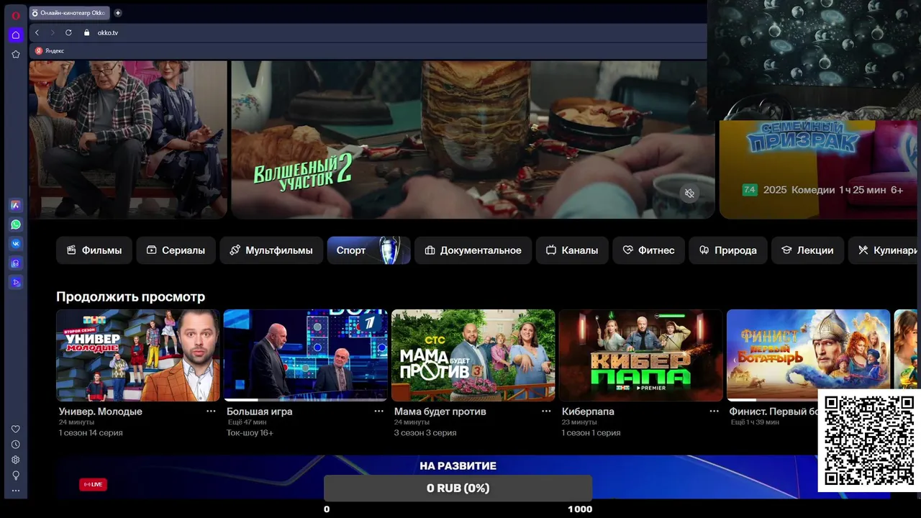The height and width of the screenshot is (518, 921).
Task: Open the Лекции category
Action: point(807,250)
